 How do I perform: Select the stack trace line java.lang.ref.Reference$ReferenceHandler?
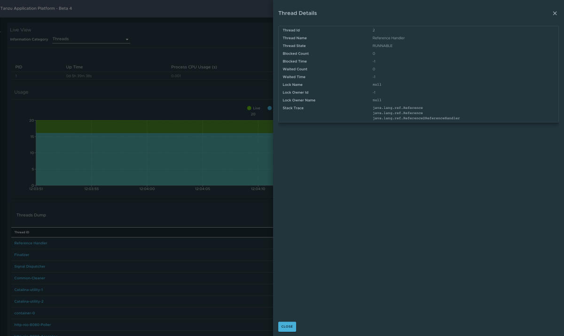click(x=416, y=118)
